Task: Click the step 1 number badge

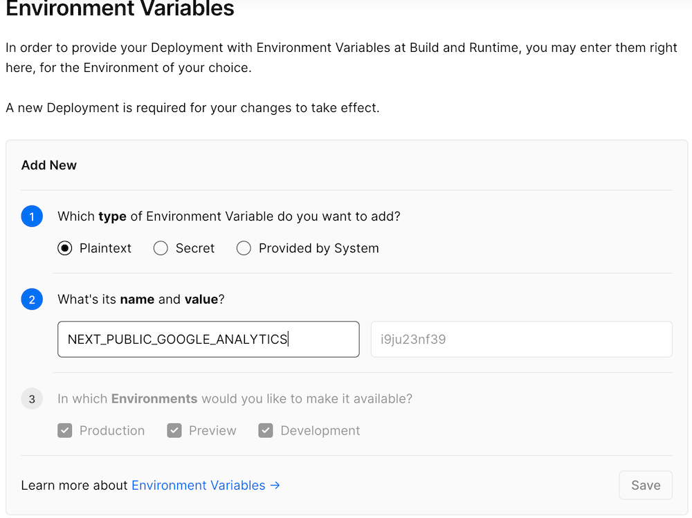Action: (x=32, y=216)
